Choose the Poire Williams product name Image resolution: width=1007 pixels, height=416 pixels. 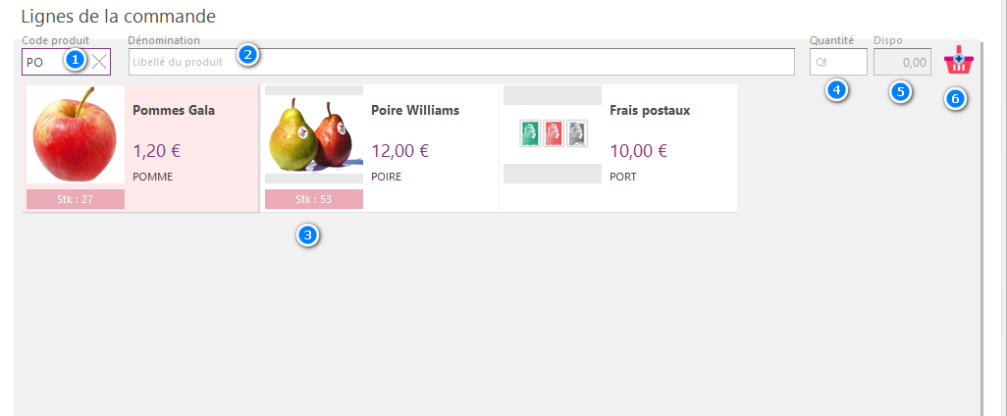[415, 110]
